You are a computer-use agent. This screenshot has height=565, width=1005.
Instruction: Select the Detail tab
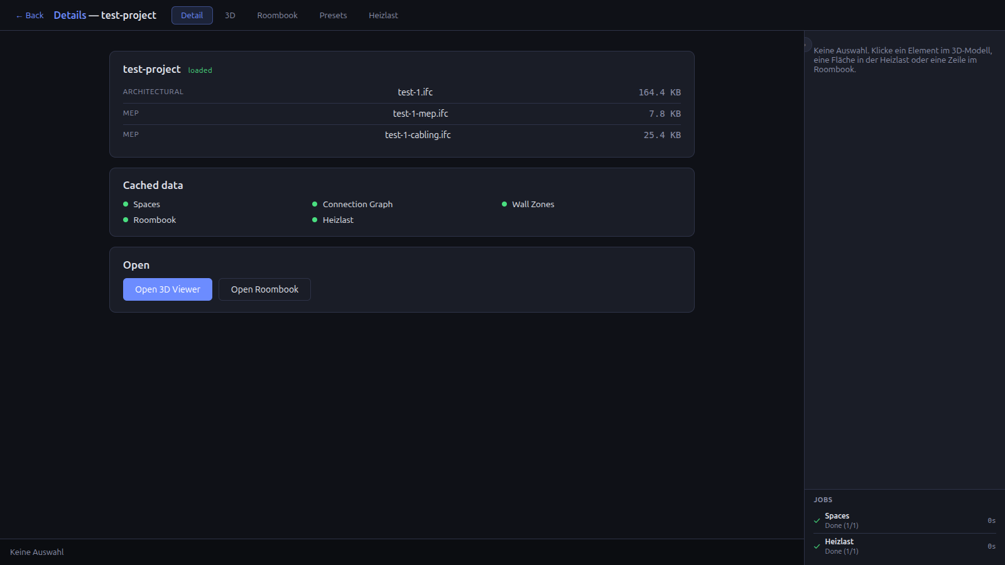tap(192, 15)
